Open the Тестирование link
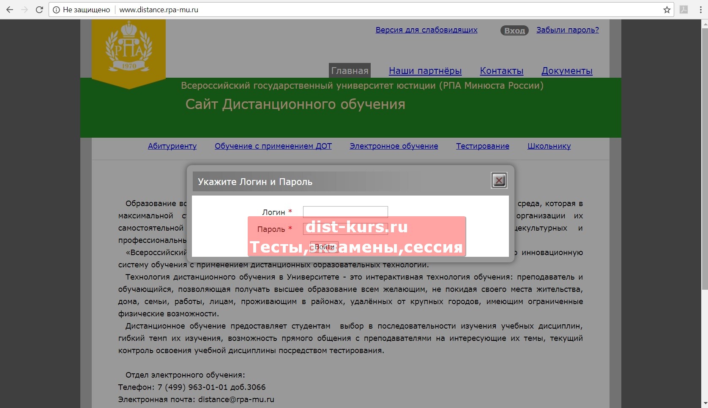 coord(483,146)
